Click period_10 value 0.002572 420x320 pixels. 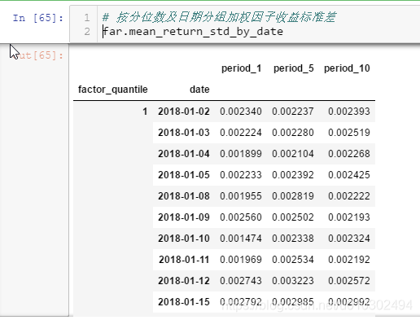pyautogui.click(x=349, y=281)
